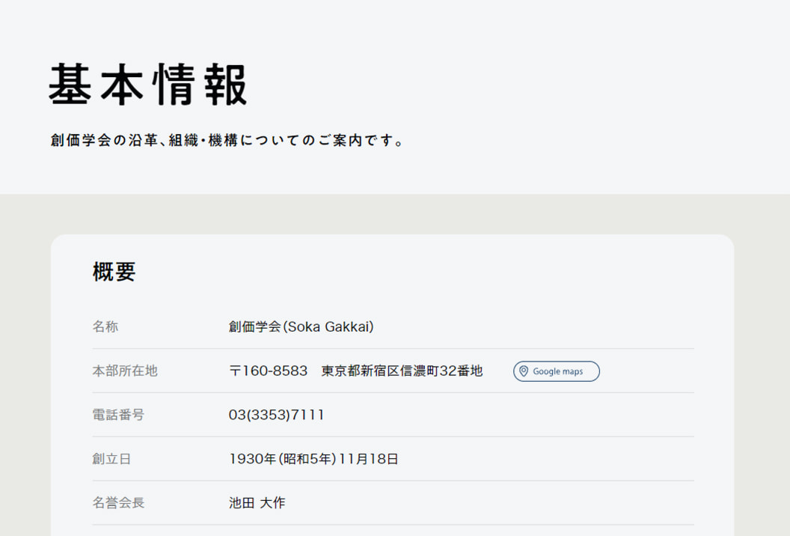This screenshot has height=536, width=790.
Task: Click the 名称 row label
Action: click(x=105, y=327)
